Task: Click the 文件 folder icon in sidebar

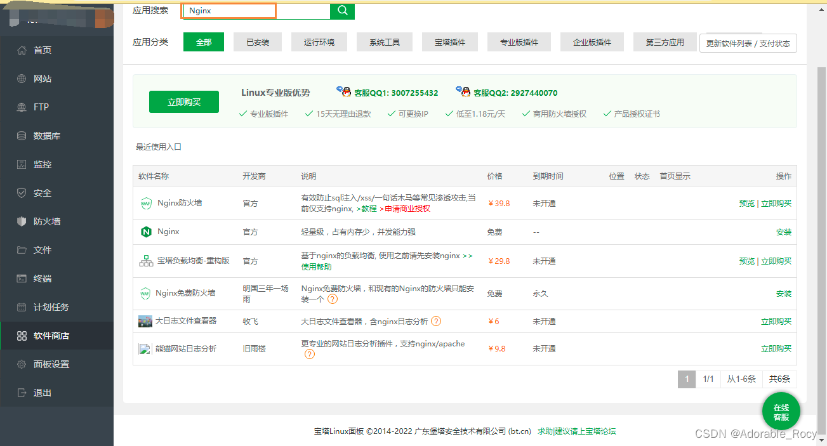Action: tap(22, 250)
